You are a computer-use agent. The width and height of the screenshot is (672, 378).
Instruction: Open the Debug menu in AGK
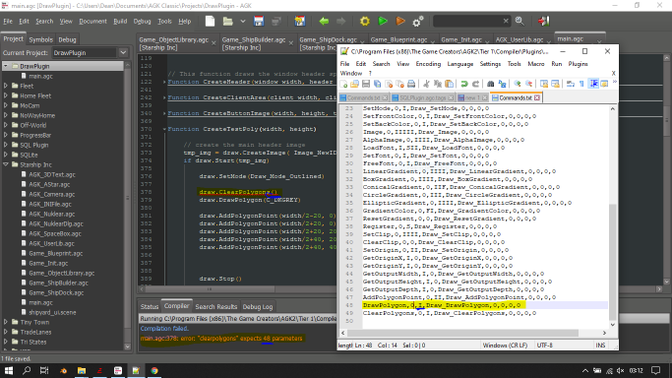click(142, 21)
